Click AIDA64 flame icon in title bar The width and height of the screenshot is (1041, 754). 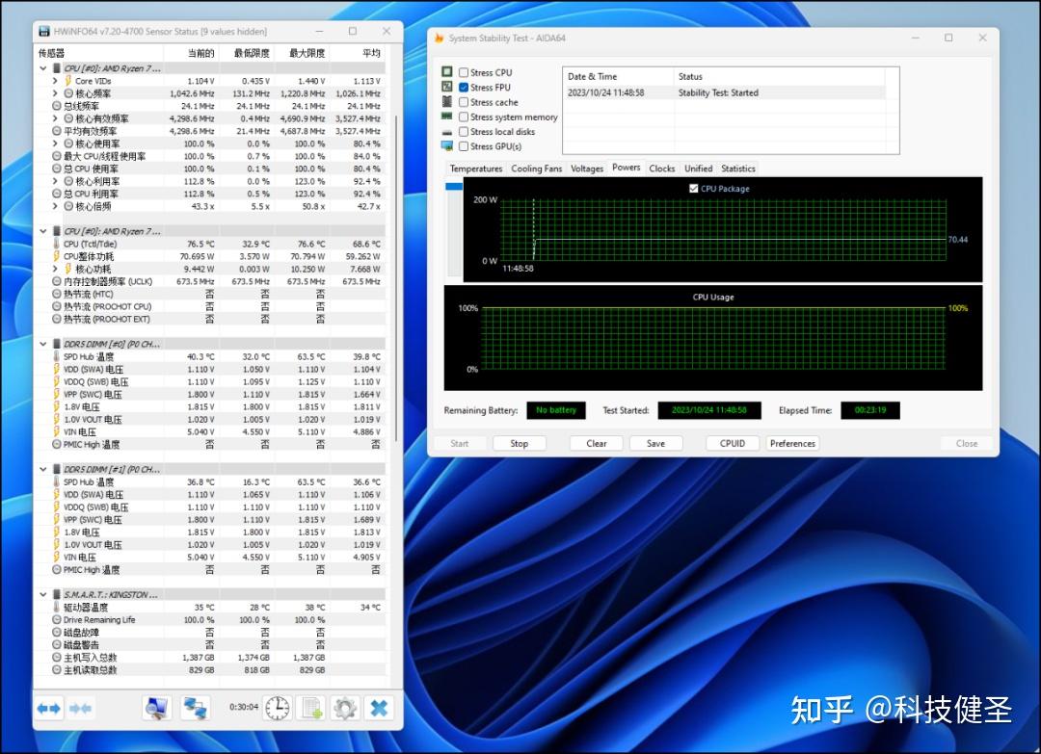[x=439, y=38]
